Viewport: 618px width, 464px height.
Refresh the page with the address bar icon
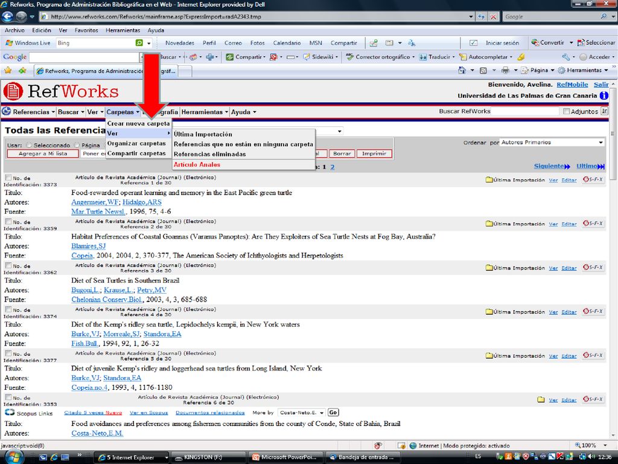481,16
